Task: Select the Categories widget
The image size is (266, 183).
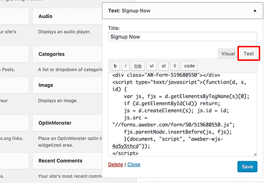Action: click(x=67, y=54)
